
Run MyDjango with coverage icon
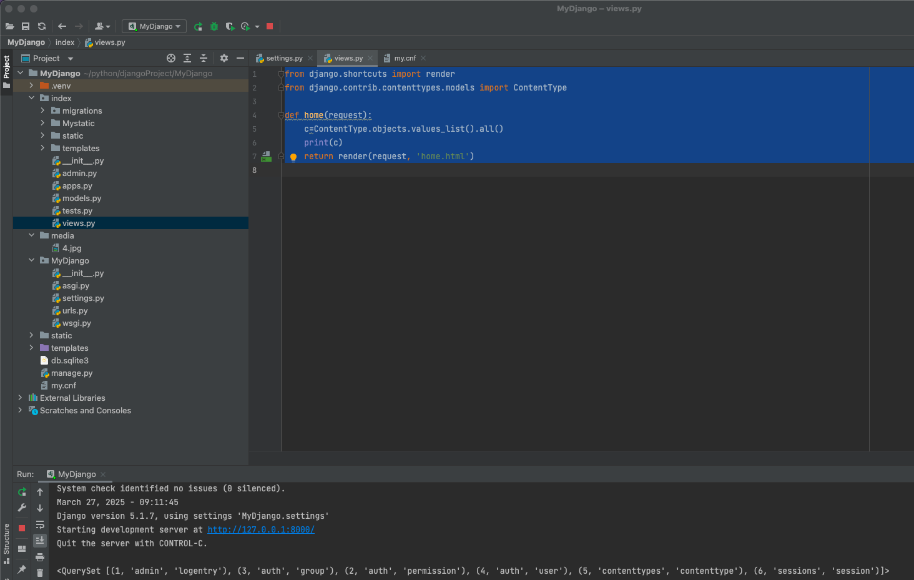tap(230, 26)
